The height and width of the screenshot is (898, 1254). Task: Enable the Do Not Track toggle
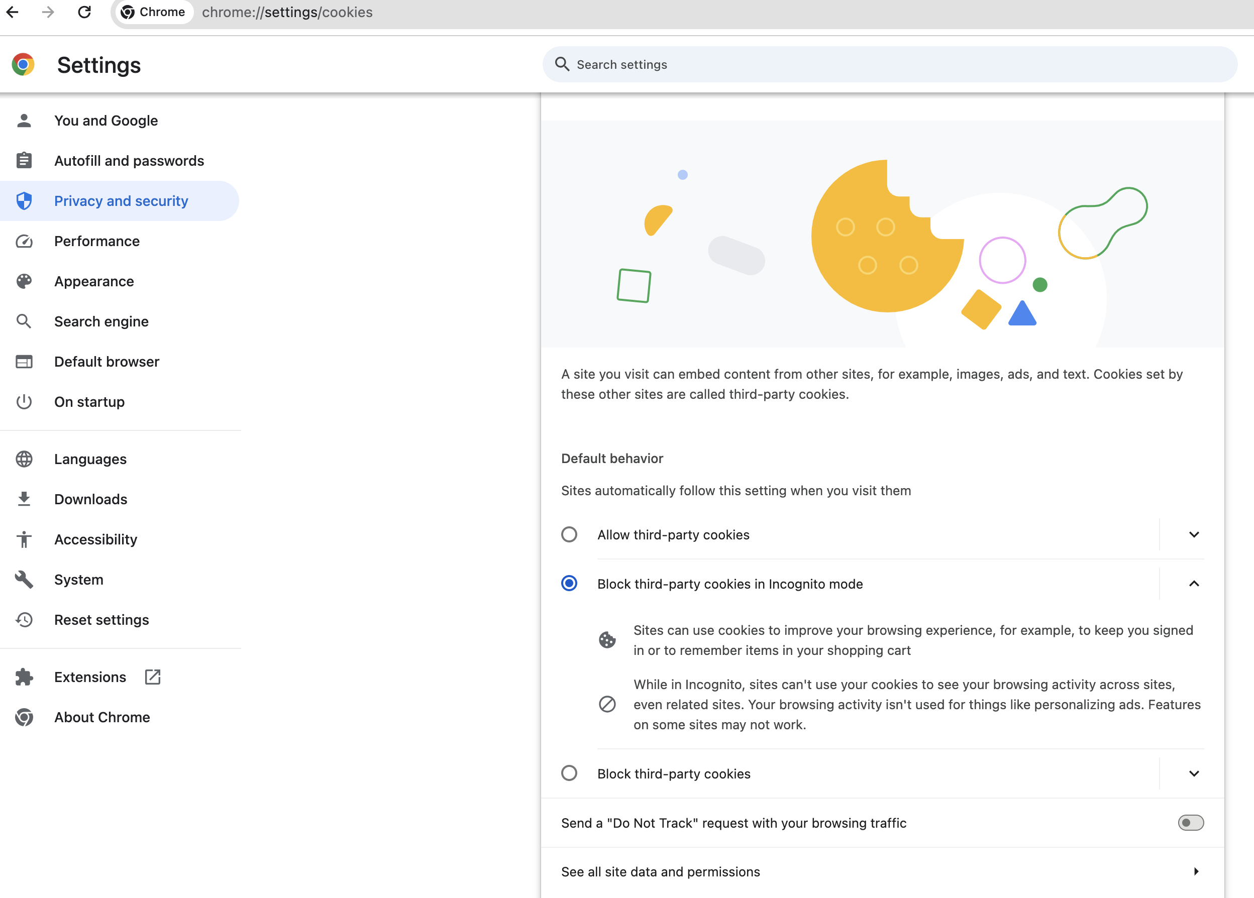1190,823
